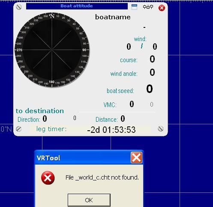213x207 pixels.
Task: Click the red error icon in dialog
Action: [x=48, y=178]
